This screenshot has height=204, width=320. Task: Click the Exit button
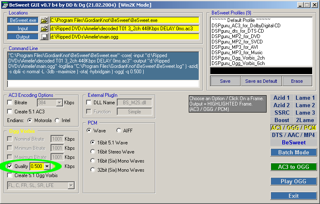[x=294, y=196]
